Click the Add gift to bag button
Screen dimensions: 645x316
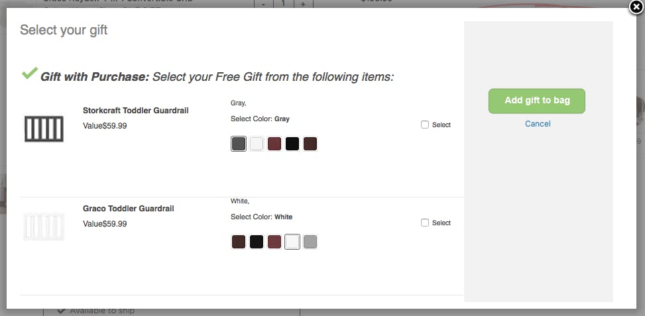click(537, 101)
